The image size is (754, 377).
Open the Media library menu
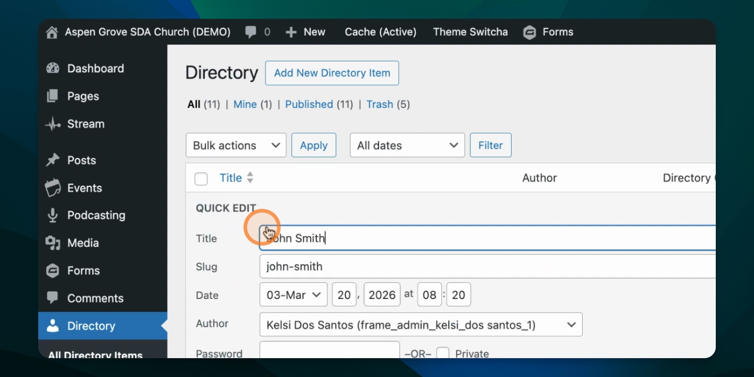[83, 243]
